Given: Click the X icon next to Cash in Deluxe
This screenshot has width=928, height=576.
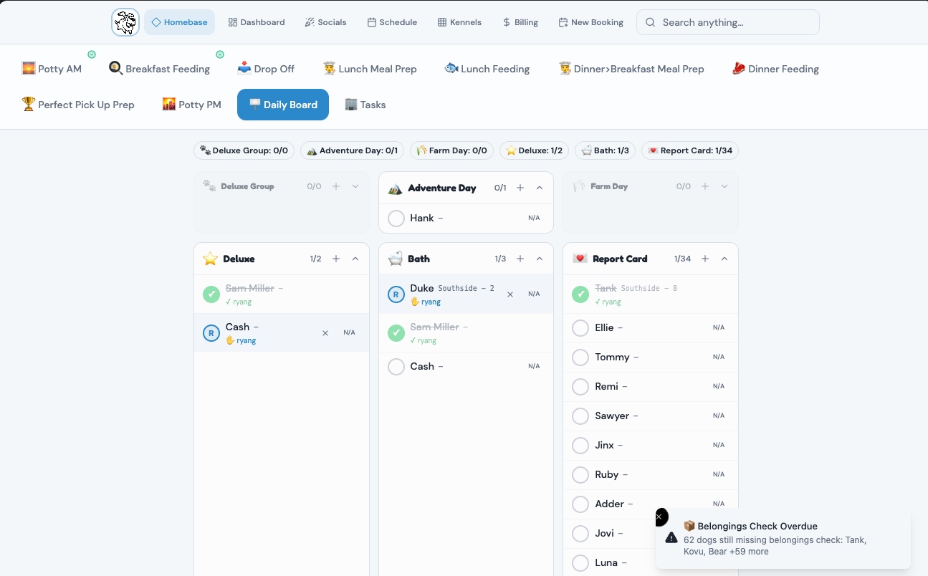Looking at the screenshot, I should (325, 333).
